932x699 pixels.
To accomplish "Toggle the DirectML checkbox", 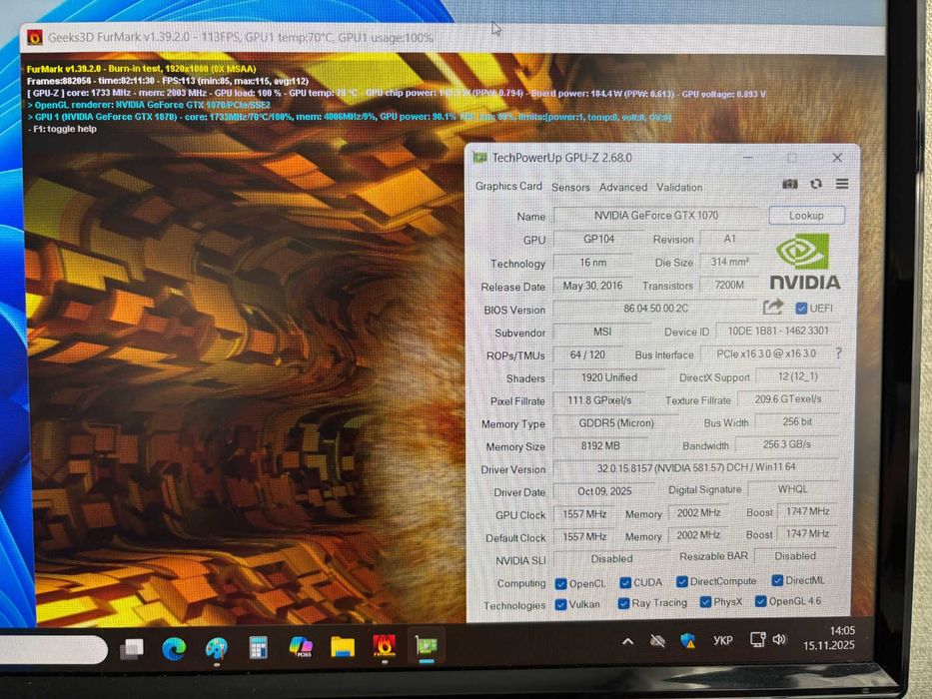I will coord(777,580).
